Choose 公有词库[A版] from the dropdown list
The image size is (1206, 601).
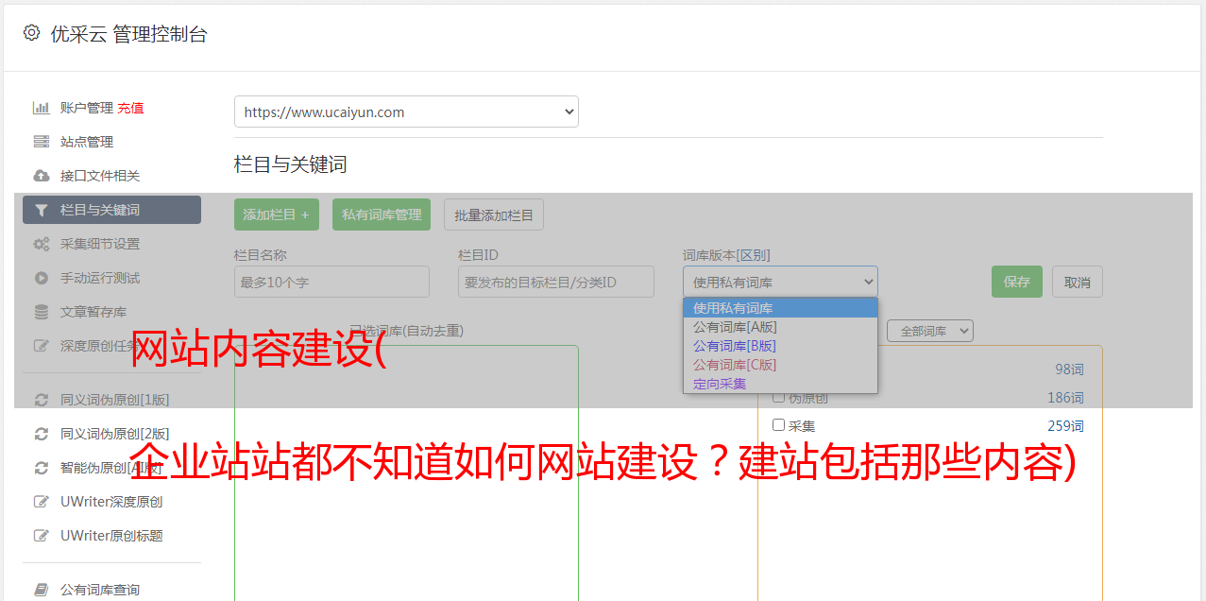pyautogui.click(x=780, y=327)
